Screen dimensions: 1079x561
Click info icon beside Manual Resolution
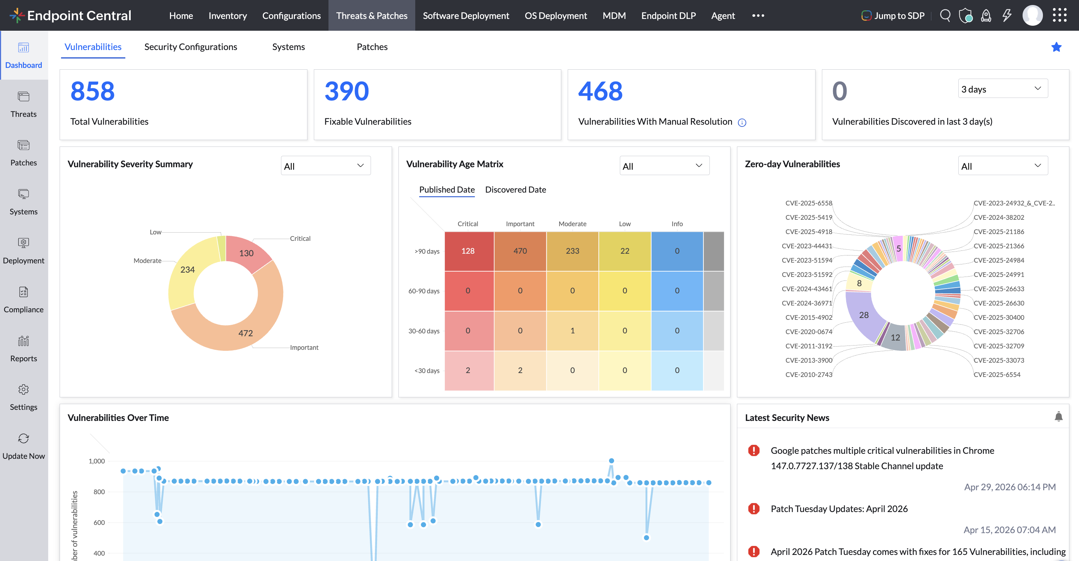[742, 123]
